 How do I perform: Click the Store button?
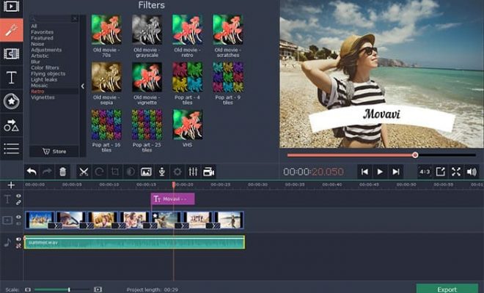pyautogui.click(x=54, y=152)
